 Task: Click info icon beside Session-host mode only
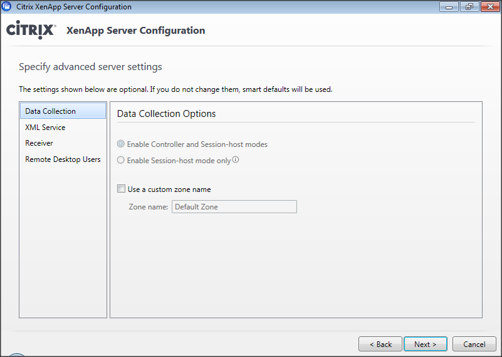click(236, 159)
